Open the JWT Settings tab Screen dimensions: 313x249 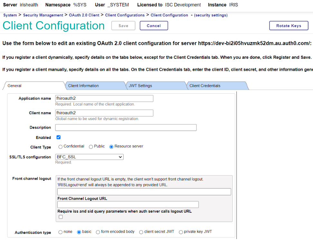click(x=140, y=86)
